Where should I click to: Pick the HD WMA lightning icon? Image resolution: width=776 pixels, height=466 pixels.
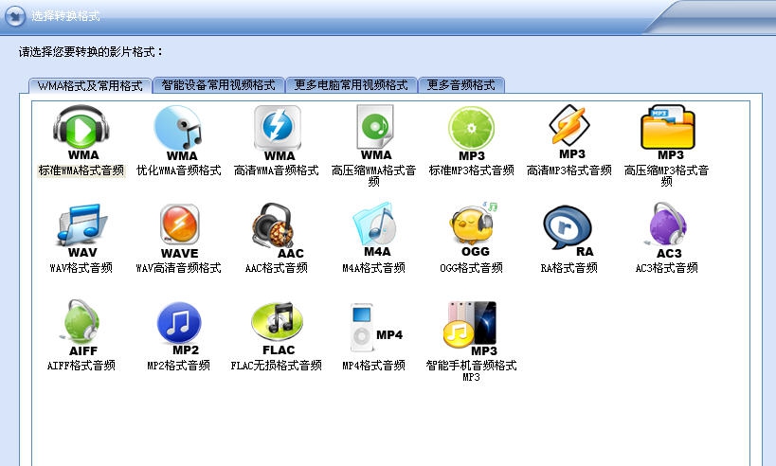pos(277,132)
